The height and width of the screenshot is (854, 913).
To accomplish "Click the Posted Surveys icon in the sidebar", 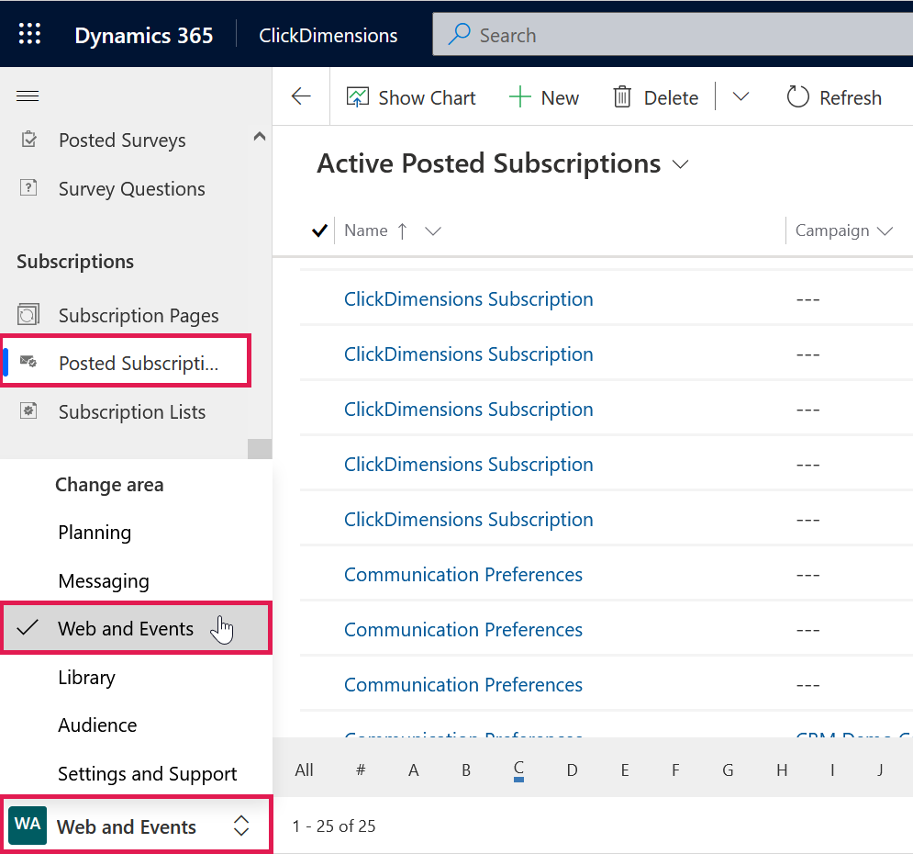I will 29,140.
